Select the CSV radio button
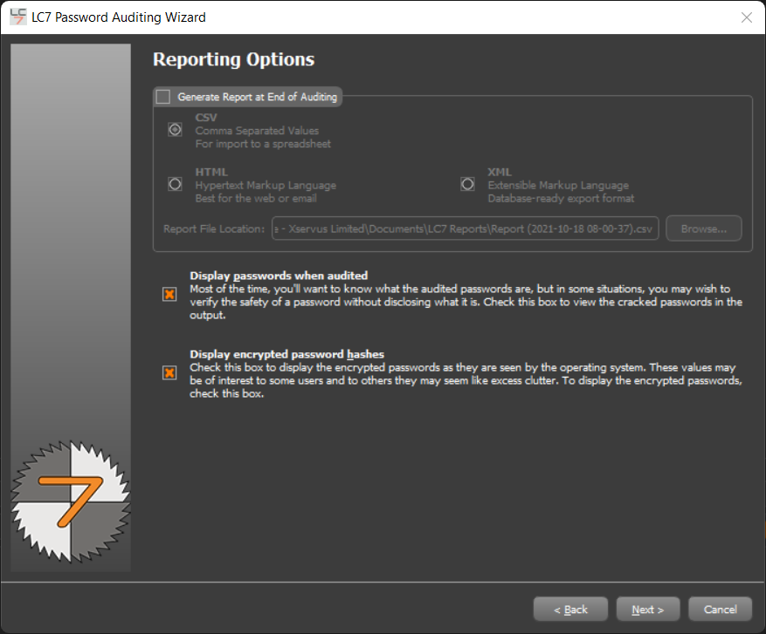Viewport: 766px width, 634px height. (x=175, y=130)
